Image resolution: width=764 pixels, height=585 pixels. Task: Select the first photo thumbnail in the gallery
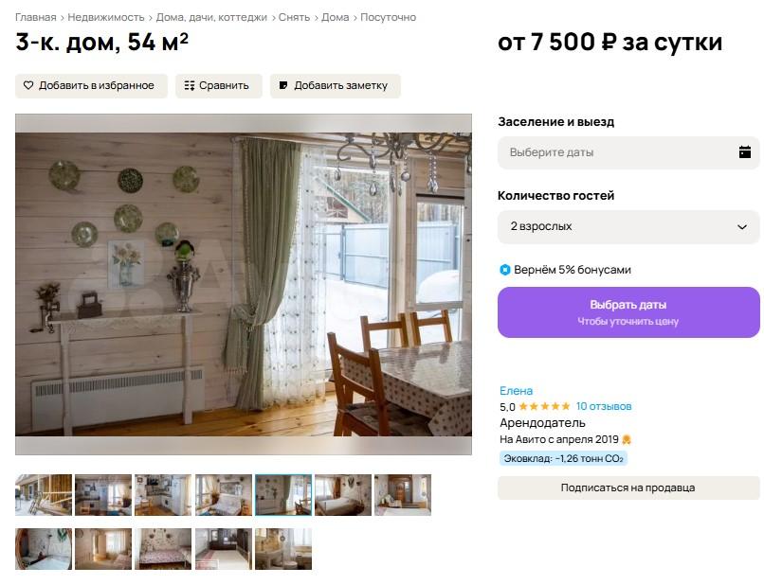coord(44,495)
